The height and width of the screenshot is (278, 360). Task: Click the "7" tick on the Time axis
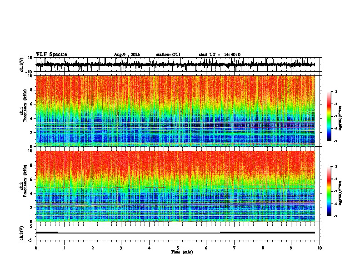click(235, 248)
